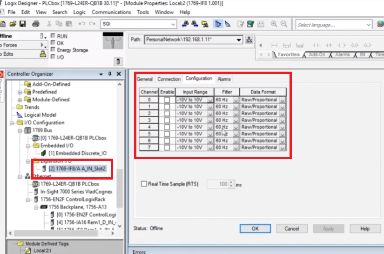Collapse the 1769 Bus tree node
This screenshot has width=384, height=254.
coord(20,131)
